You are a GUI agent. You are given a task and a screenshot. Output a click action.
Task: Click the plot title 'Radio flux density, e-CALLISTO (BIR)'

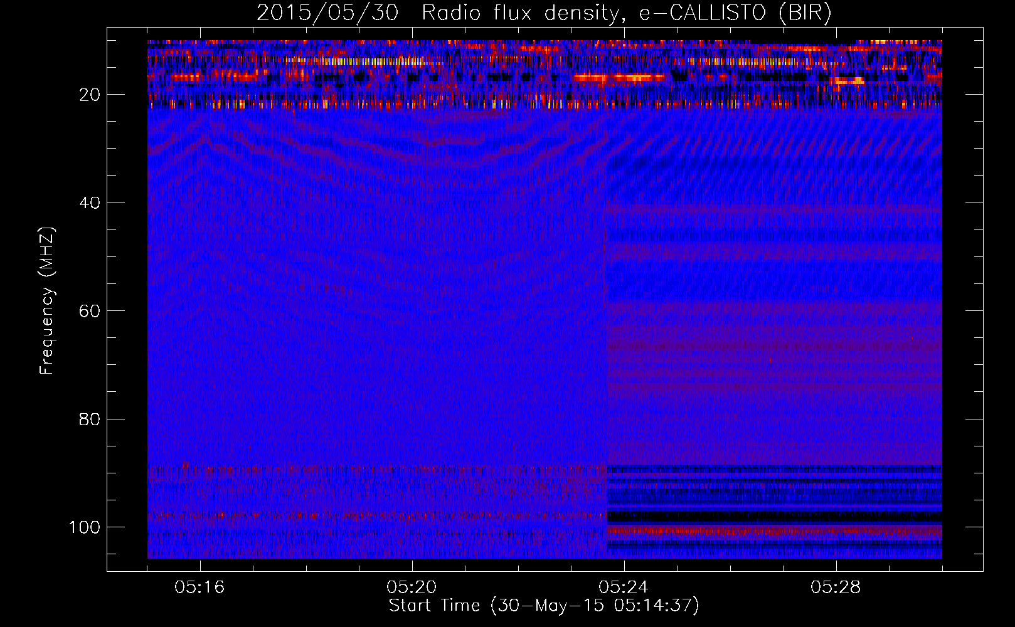(627, 13)
